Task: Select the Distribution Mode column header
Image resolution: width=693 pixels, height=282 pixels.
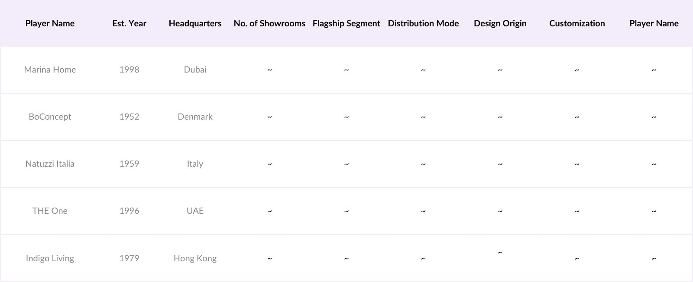Action: [x=423, y=23]
